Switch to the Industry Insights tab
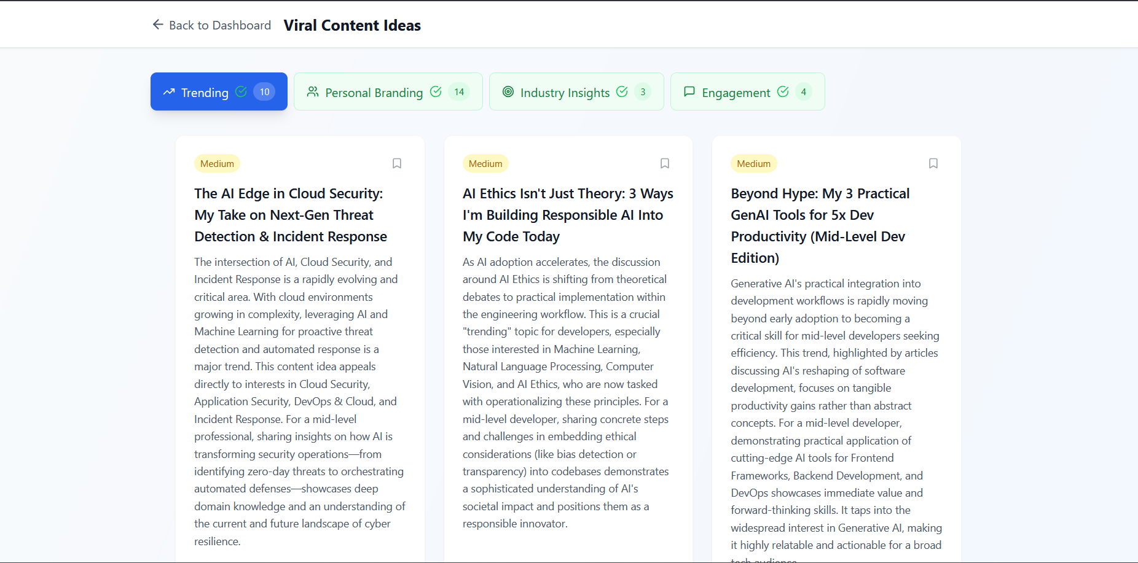This screenshot has height=563, width=1138. click(x=576, y=91)
